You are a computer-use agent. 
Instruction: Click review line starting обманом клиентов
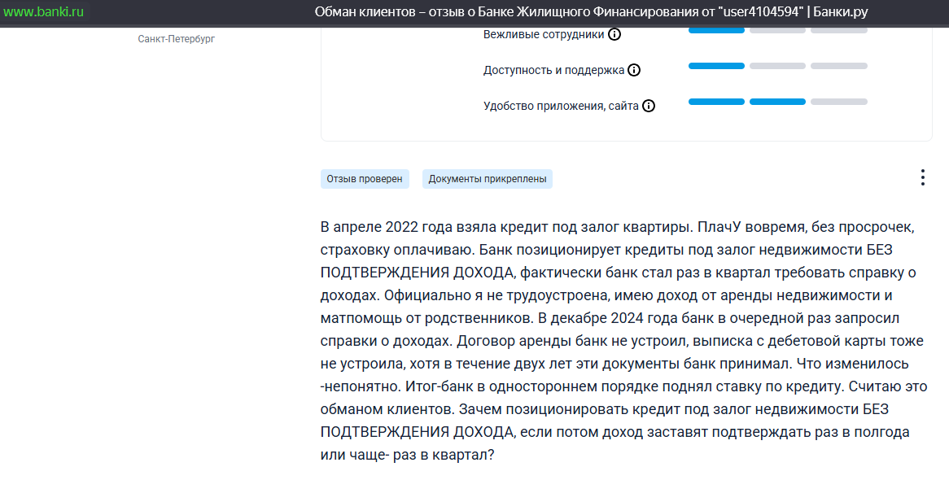pyautogui.click(x=605, y=409)
